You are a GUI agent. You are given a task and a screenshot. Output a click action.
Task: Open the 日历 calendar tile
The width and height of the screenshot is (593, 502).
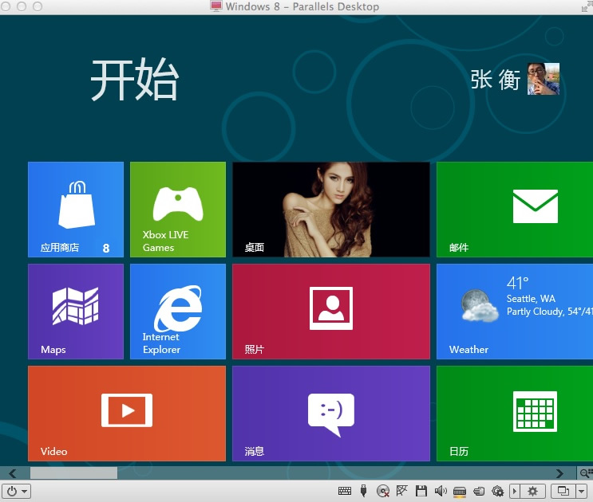[x=515, y=414]
